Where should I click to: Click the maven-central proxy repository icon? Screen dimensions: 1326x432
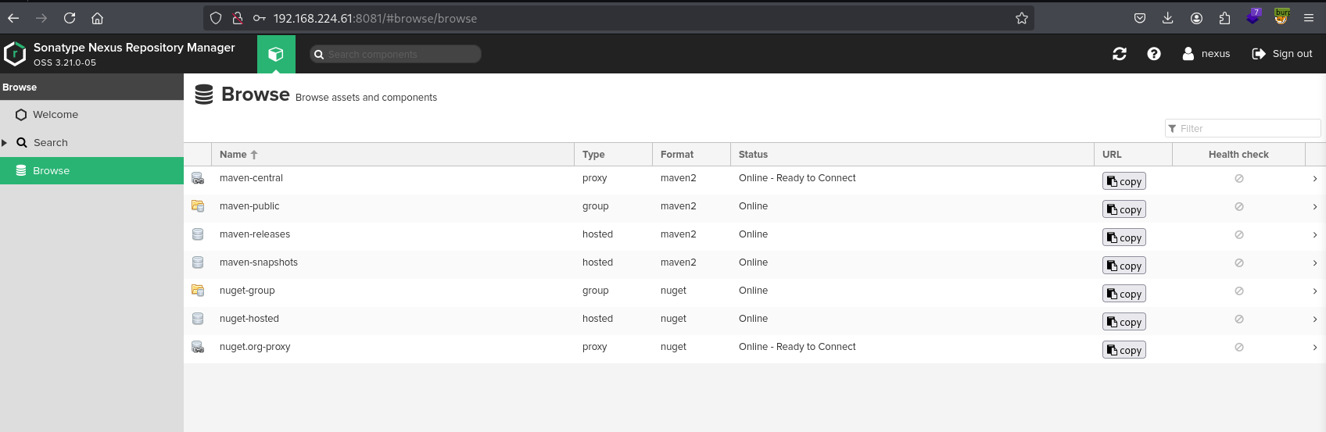click(198, 178)
